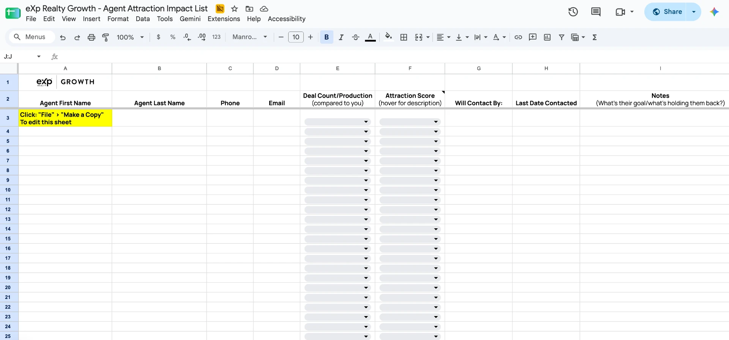Star this document
Viewport: 729px width, 340px height.
[235, 9]
